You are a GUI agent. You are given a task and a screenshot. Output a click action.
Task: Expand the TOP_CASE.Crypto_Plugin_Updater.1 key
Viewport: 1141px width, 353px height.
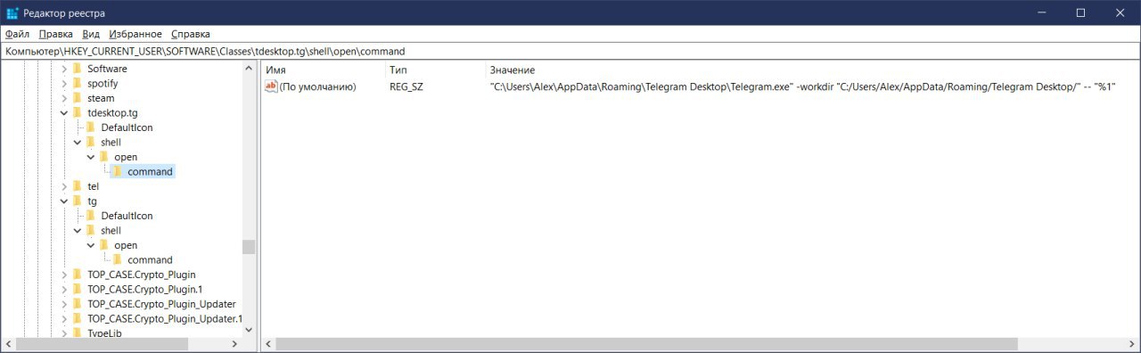[63, 318]
